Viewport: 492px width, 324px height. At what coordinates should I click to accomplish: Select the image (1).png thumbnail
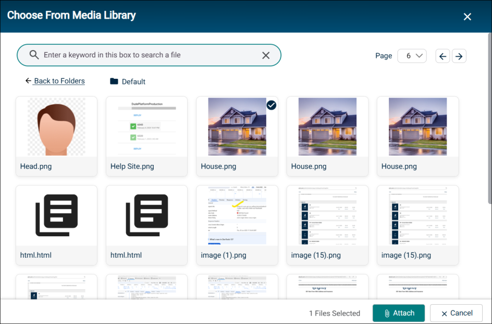[x=237, y=215]
